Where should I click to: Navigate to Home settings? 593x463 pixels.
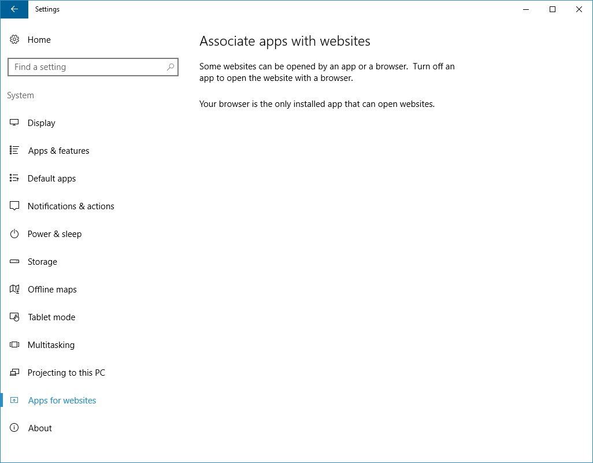[x=39, y=39]
